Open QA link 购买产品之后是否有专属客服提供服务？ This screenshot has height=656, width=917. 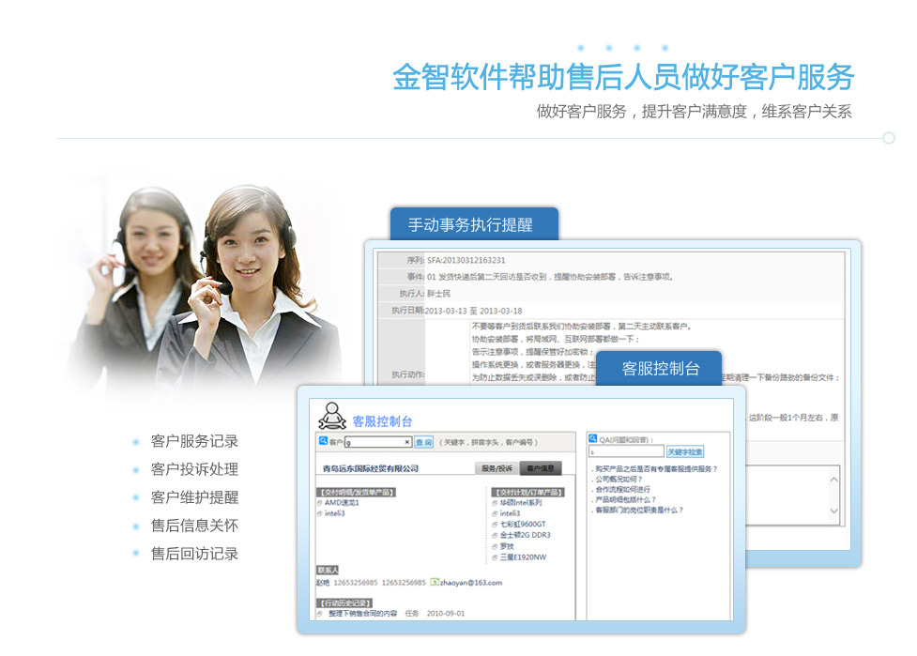point(656,469)
